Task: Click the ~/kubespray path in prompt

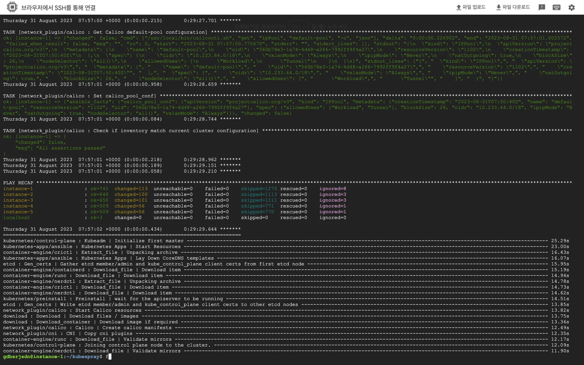Action: coord(83,357)
